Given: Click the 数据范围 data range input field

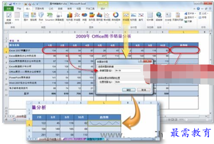Looking at the screenshot, I should [128, 71].
